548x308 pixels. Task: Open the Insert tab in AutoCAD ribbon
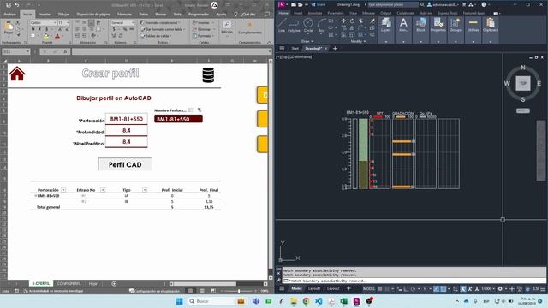click(298, 13)
